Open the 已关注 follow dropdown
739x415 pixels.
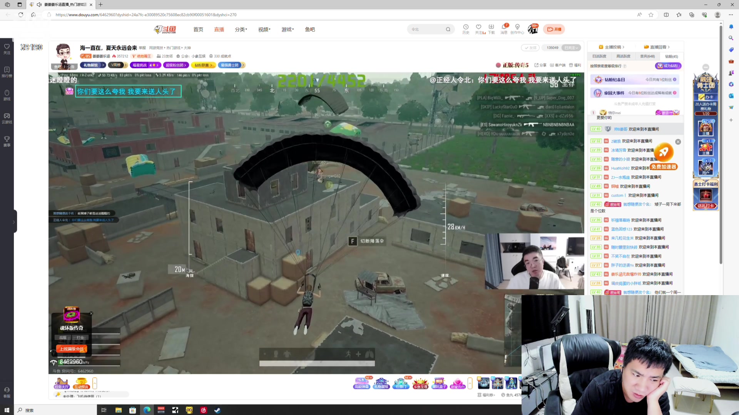click(571, 48)
